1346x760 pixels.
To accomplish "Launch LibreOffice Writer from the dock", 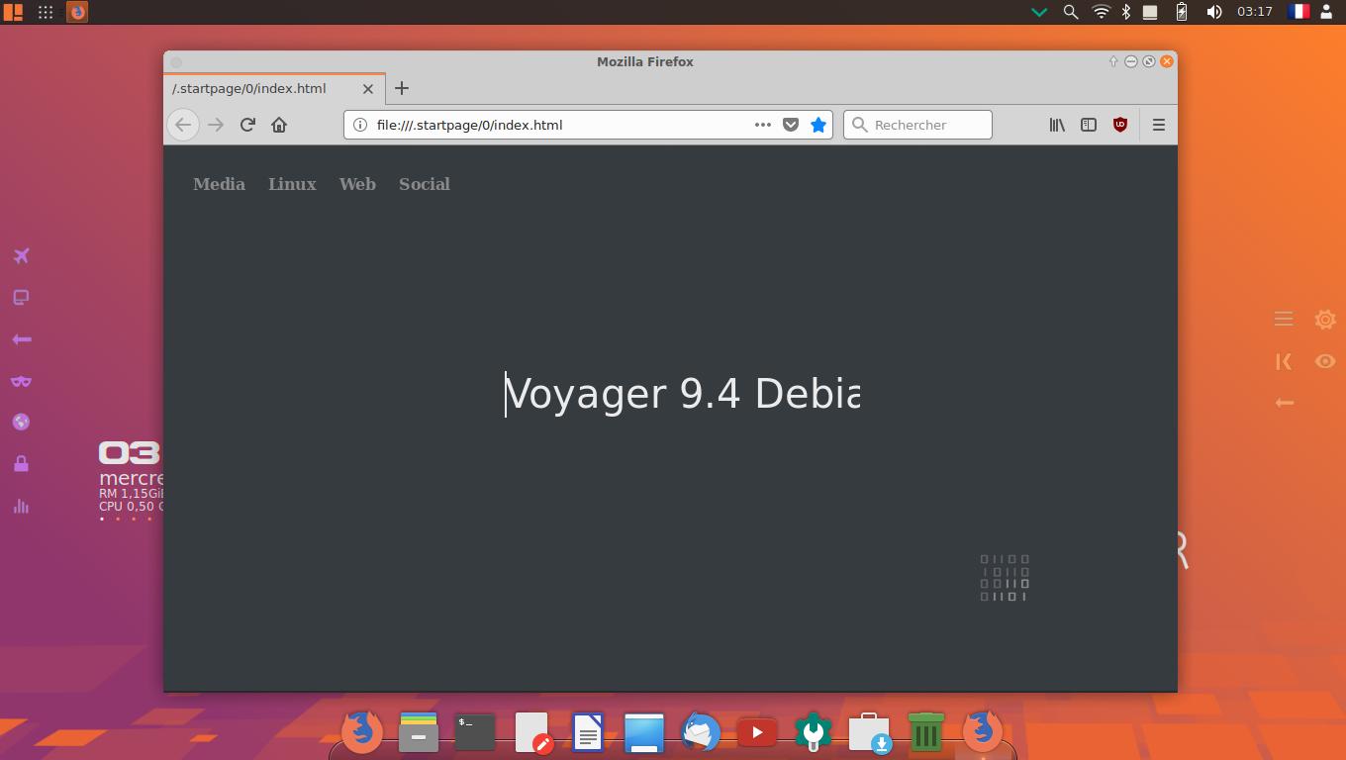I will (588, 733).
